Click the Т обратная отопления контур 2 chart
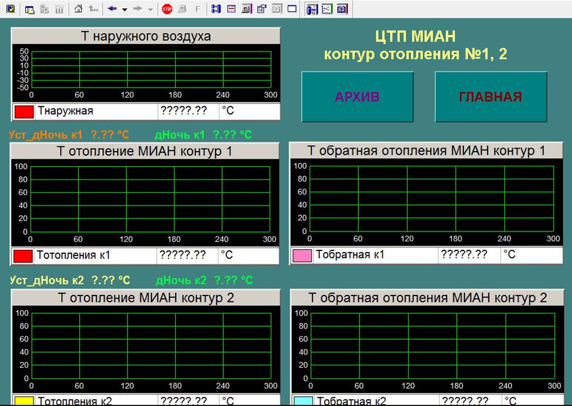The width and height of the screenshot is (572, 406). click(432, 347)
